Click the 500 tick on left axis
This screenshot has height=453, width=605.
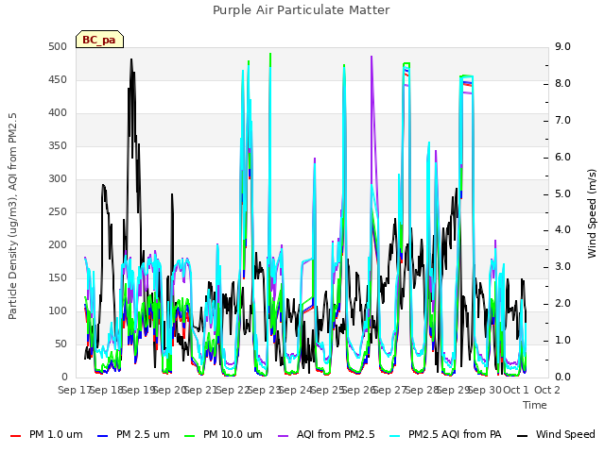coord(58,46)
